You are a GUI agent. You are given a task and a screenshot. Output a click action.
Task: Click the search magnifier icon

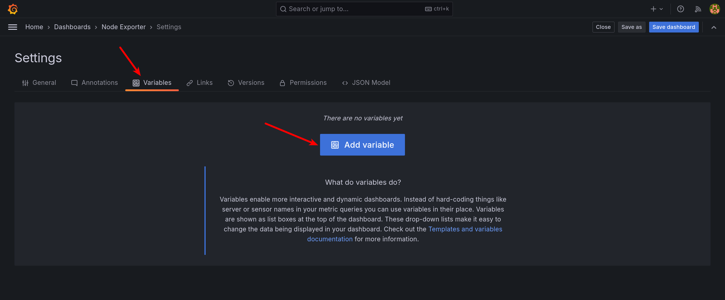[283, 9]
